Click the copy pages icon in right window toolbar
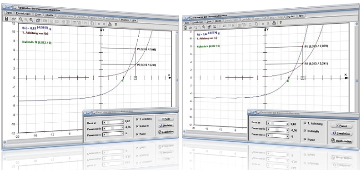Image resolution: width=361 pixels, height=170 pixels. point(256,24)
